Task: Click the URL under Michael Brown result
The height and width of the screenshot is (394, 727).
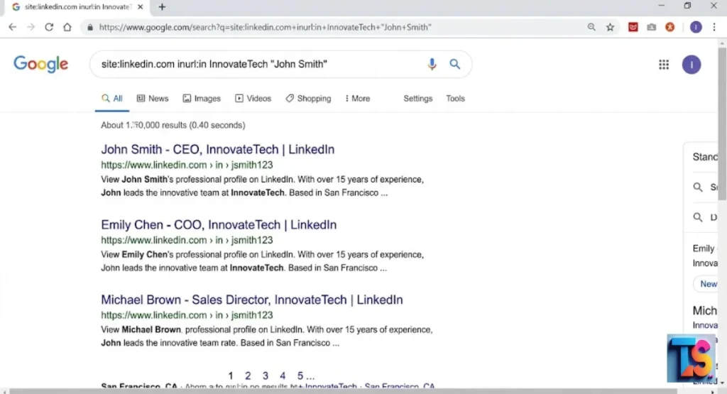Action: click(187, 315)
